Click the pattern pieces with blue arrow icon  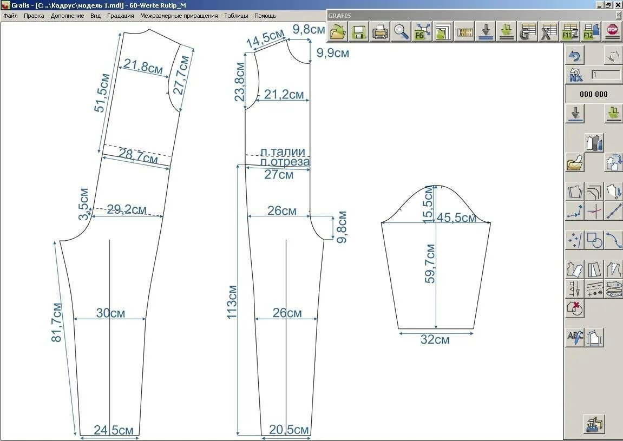[613, 162]
